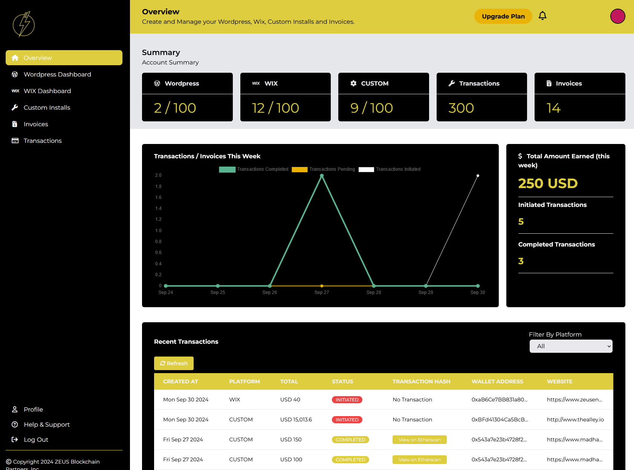Toggle the Transactions Pending legend entry
Viewport: 634px width, 470px height.
click(x=323, y=169)
